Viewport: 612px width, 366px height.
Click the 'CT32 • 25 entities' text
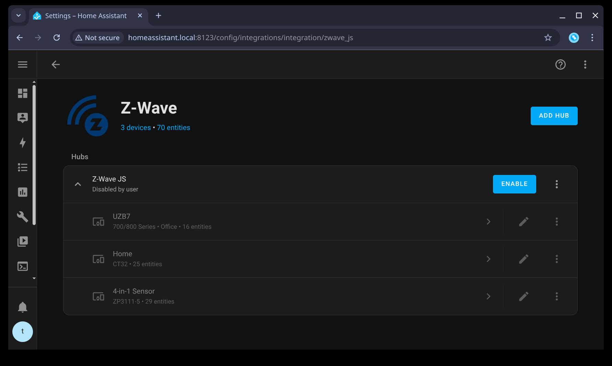click(x=138, y=264)
